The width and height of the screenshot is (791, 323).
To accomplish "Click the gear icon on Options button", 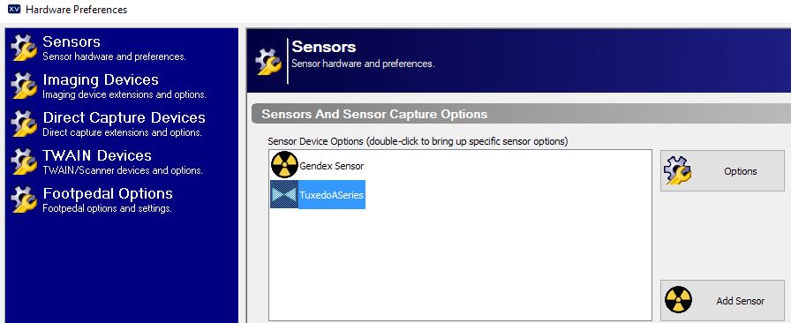I will [x=677, y=170].
